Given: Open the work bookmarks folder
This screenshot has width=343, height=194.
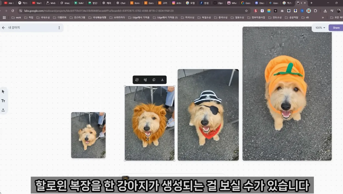Looking at the screenshot, I should pyautogui.click(x=16, y=18).
